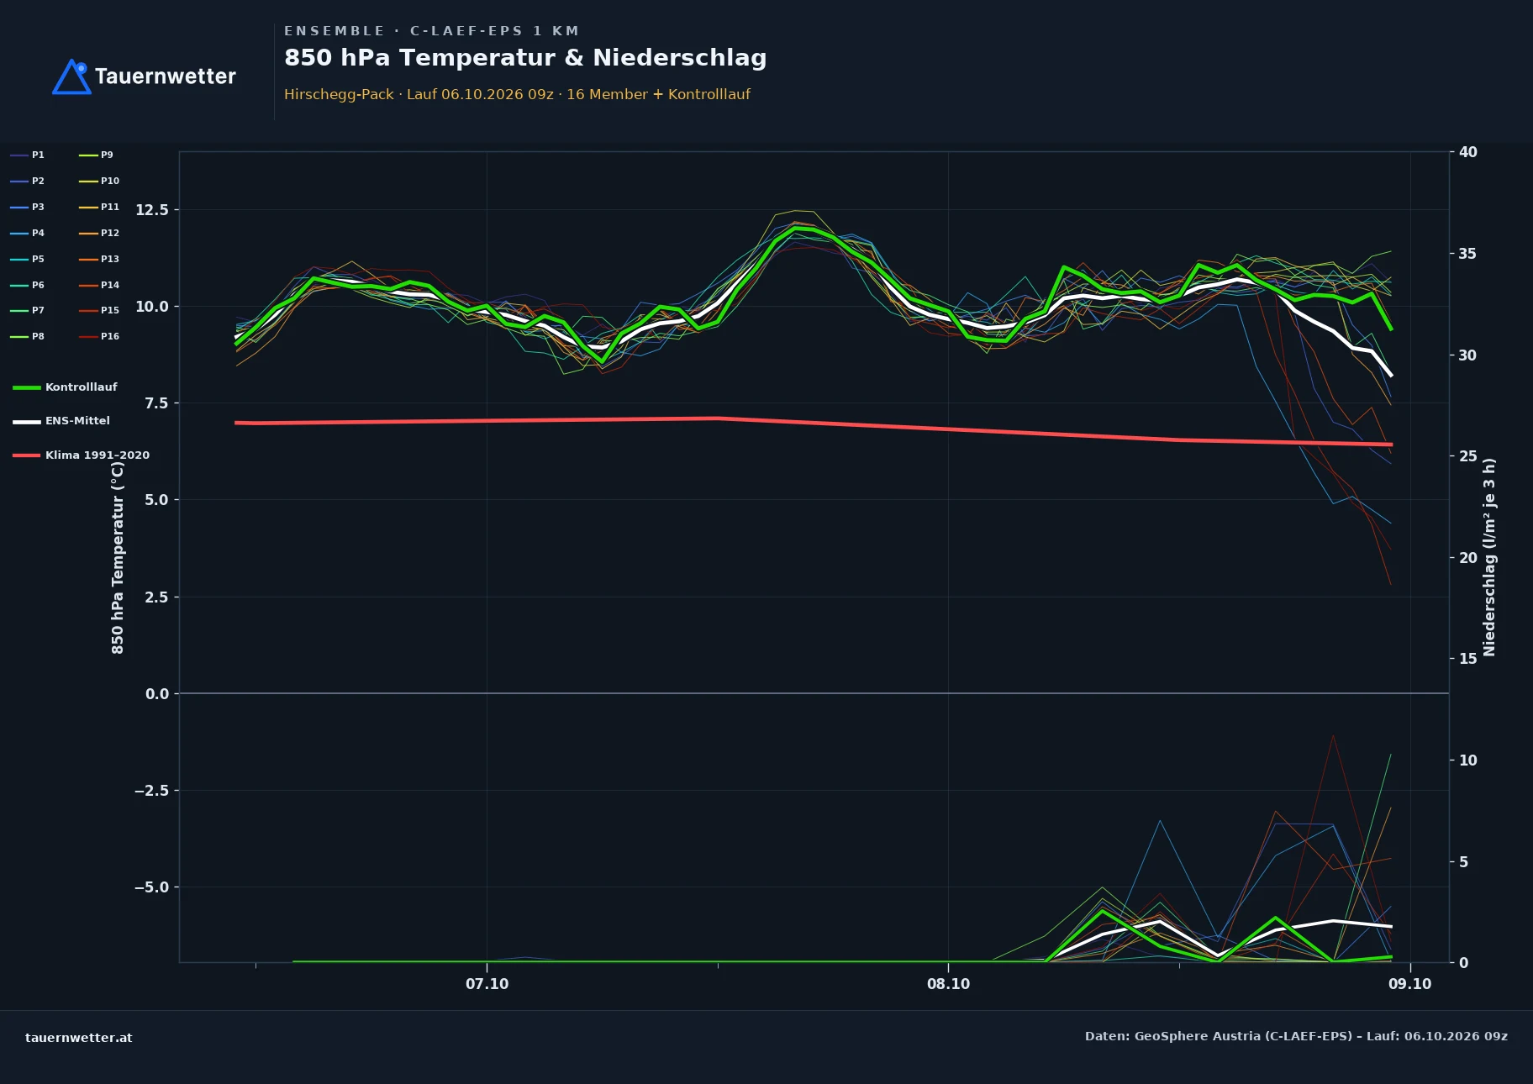Pick the P3 member in the legend
1533x1084 pixels.
click(27, 207)
